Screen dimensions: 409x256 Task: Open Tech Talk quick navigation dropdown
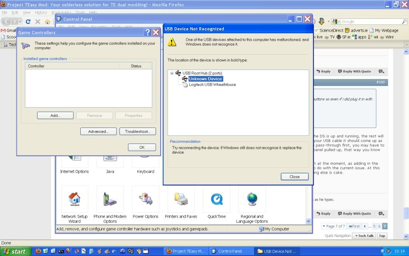tap(364, 236)
